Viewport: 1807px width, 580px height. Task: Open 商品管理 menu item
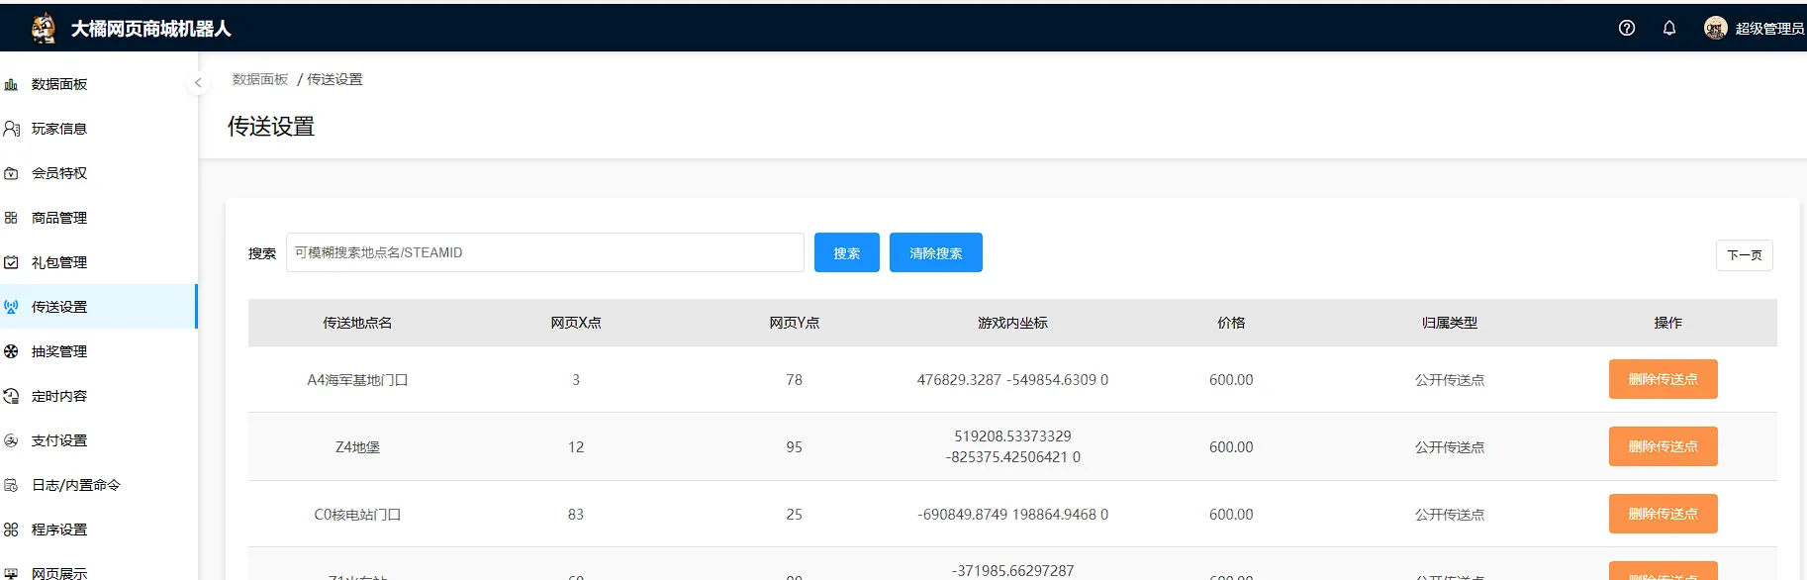(x=59, y=218)
